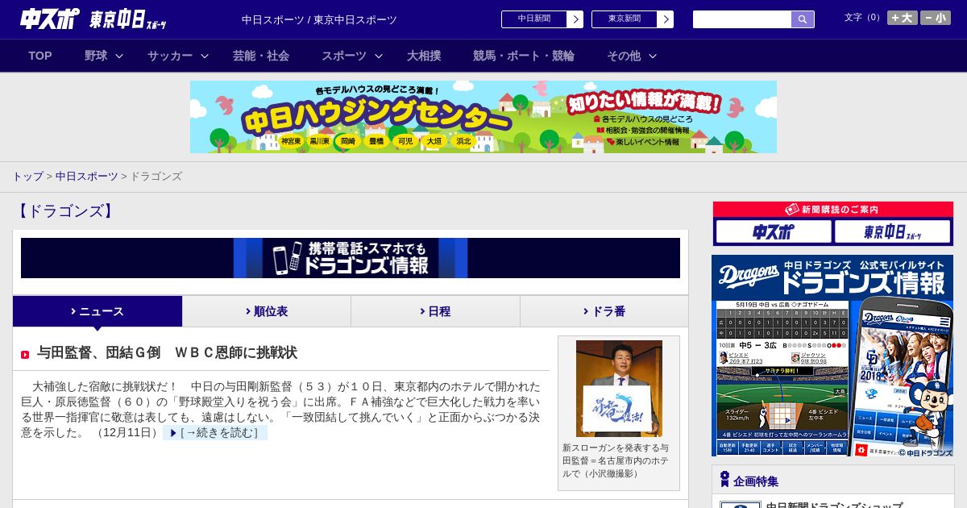Click the 文字（0）text size label

pos(864,18)
